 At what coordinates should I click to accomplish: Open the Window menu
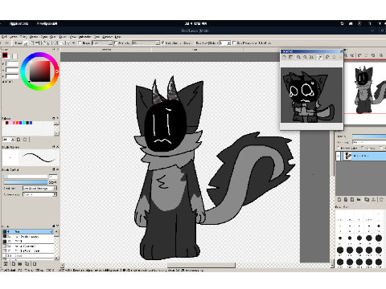(107, 37)
